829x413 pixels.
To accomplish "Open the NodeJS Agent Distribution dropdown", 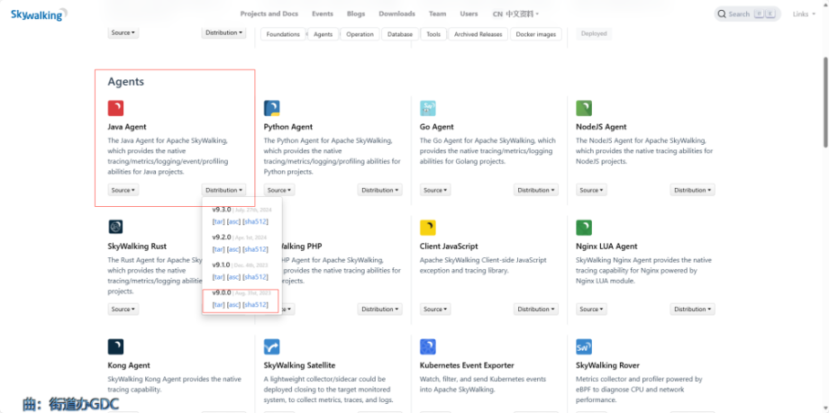I will [692, 190].
